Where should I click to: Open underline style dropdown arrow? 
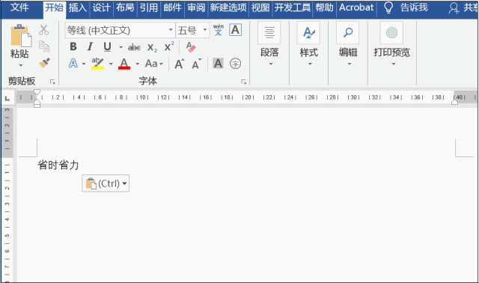pyautogui.click(x=120, y=47)
